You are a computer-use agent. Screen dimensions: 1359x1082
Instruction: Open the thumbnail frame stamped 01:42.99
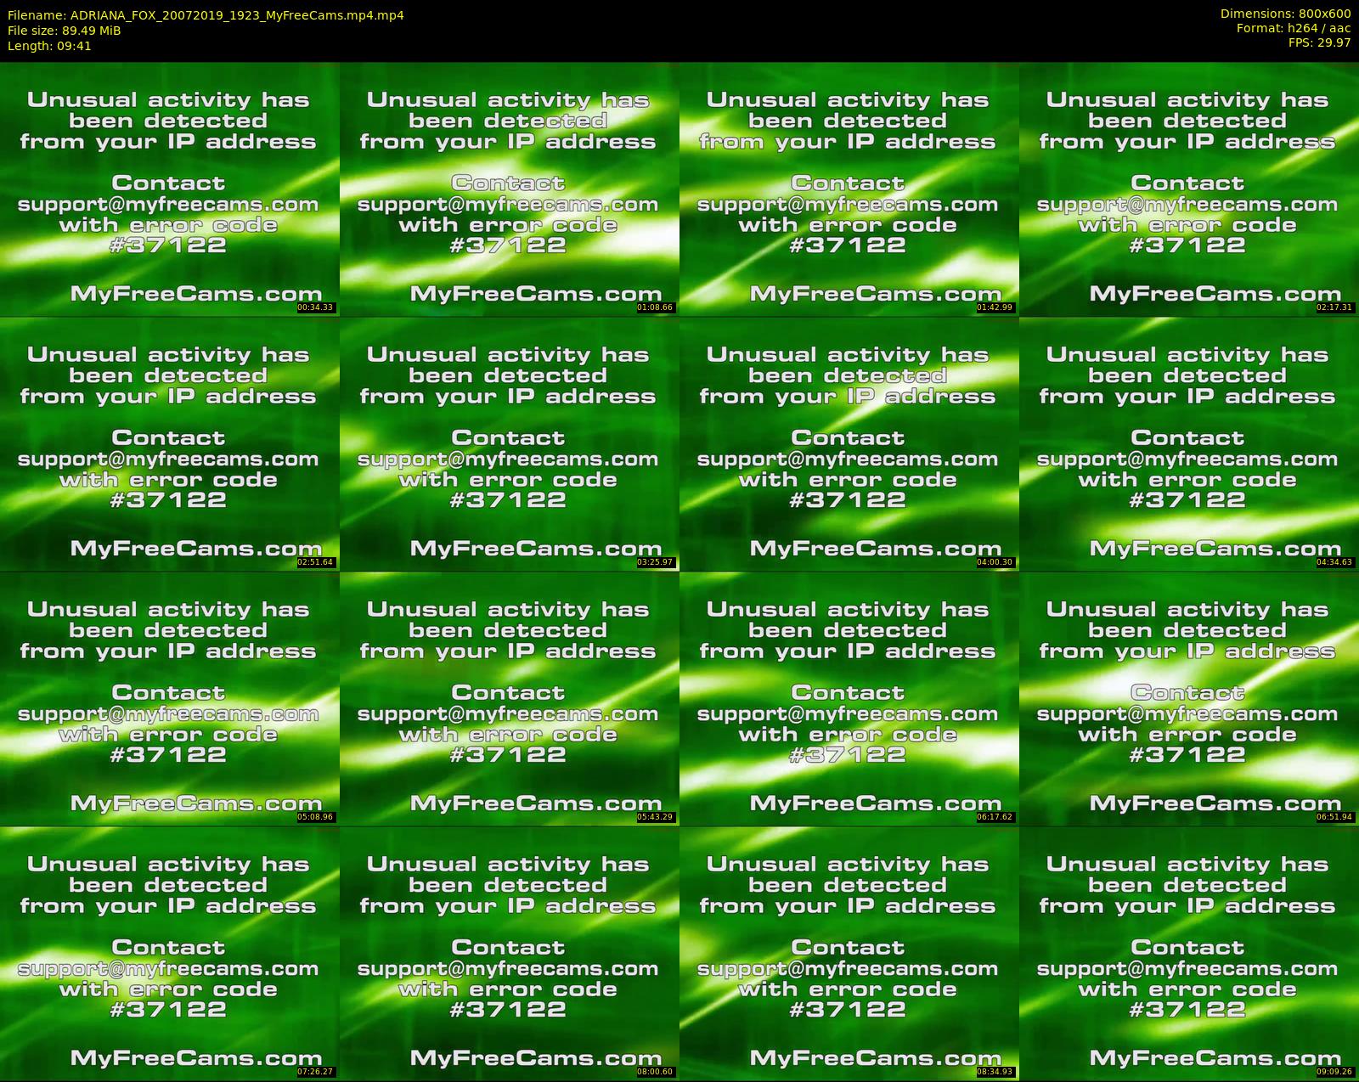click(x=849, y=189)
